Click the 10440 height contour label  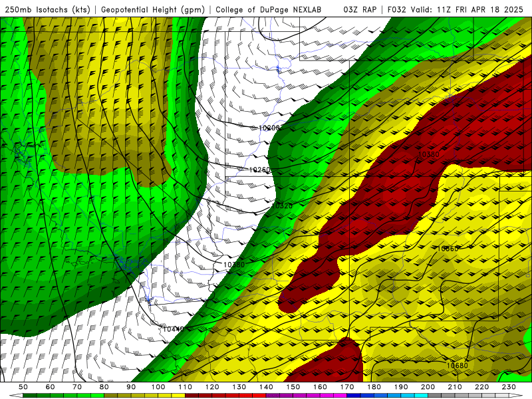tap(174, 329)
